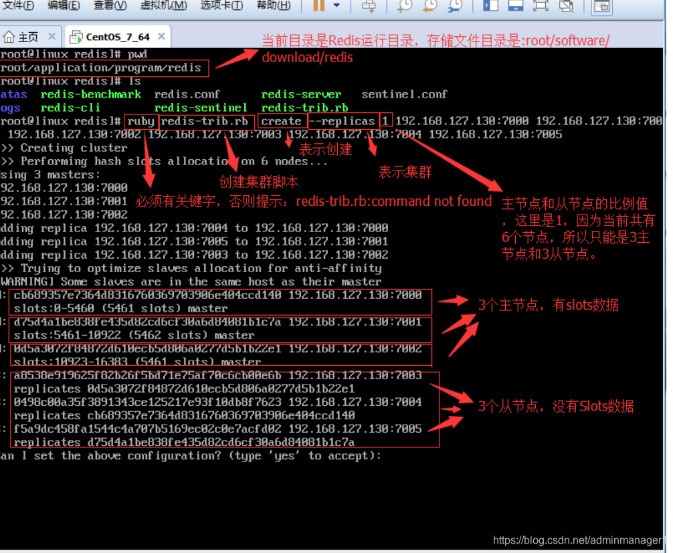Viewport: 673px width, 553px height.
Task: Click 'redis-trib.rb' in the ls output
Action: (304, 107)
